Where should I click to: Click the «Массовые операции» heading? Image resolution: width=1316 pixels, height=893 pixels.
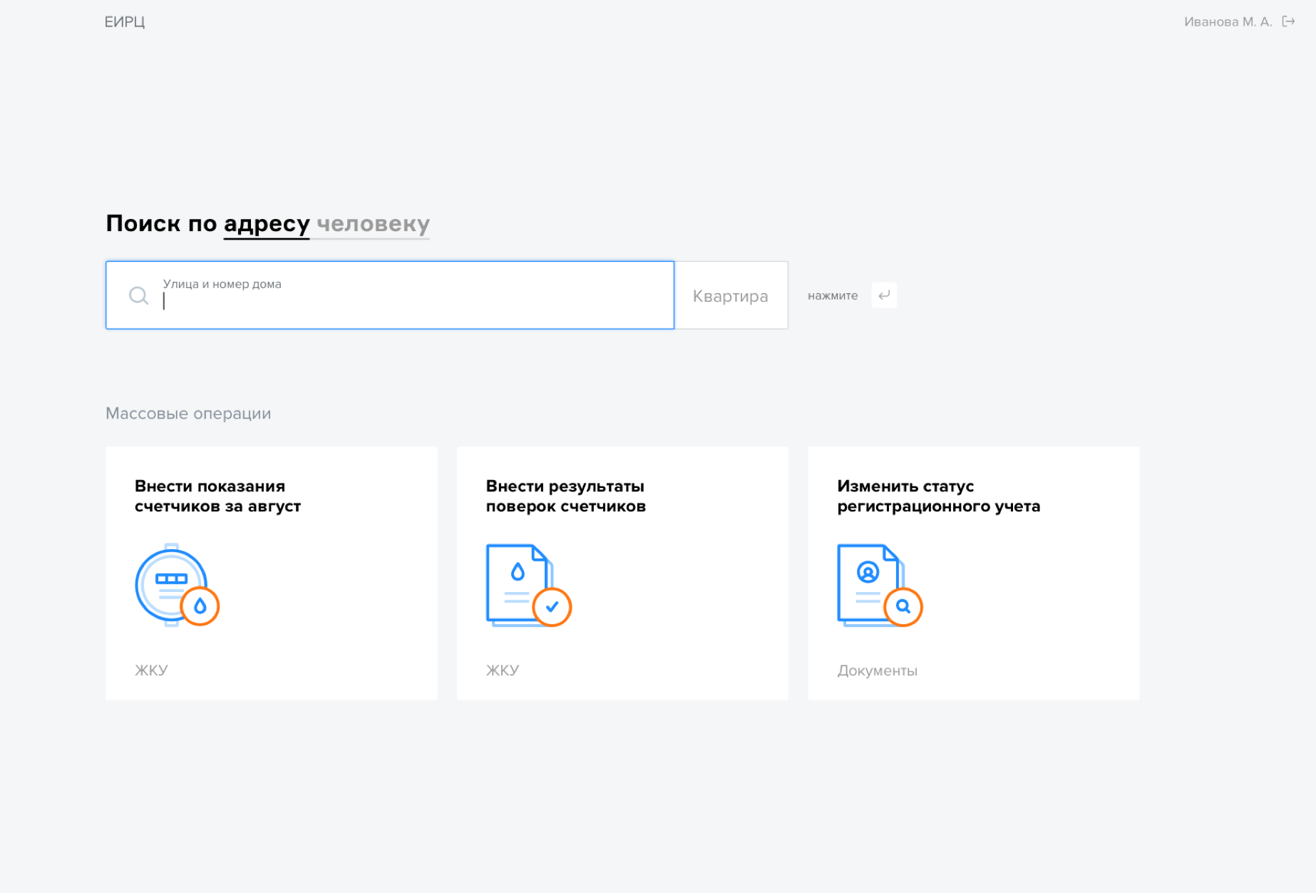tap(188, 414)
